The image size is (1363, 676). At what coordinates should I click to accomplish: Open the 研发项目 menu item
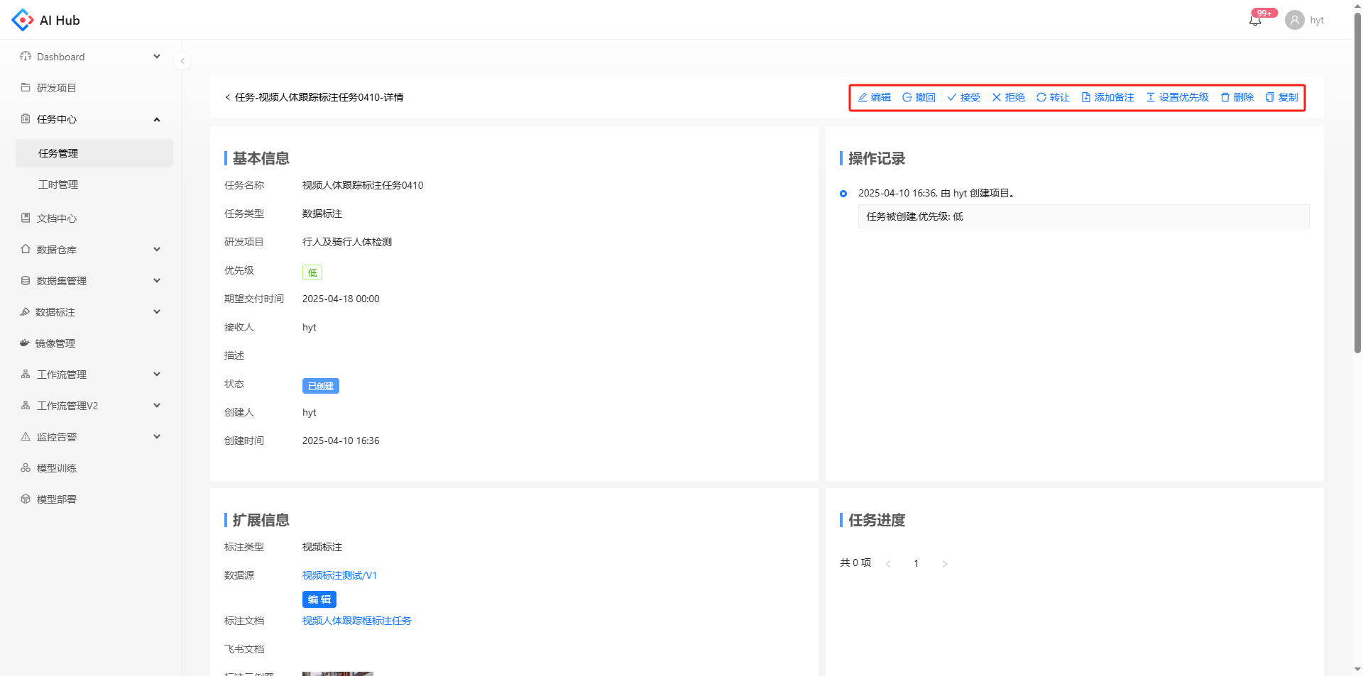[x=91, y=88]
